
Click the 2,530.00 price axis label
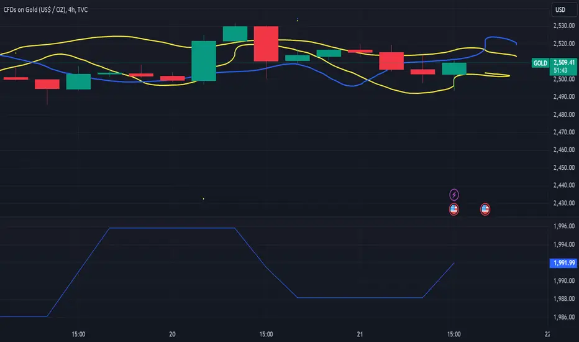564,25
